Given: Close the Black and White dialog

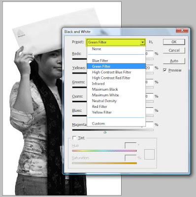Looking at the screenshot, I should pyautogui.click(x=182, y=31).
